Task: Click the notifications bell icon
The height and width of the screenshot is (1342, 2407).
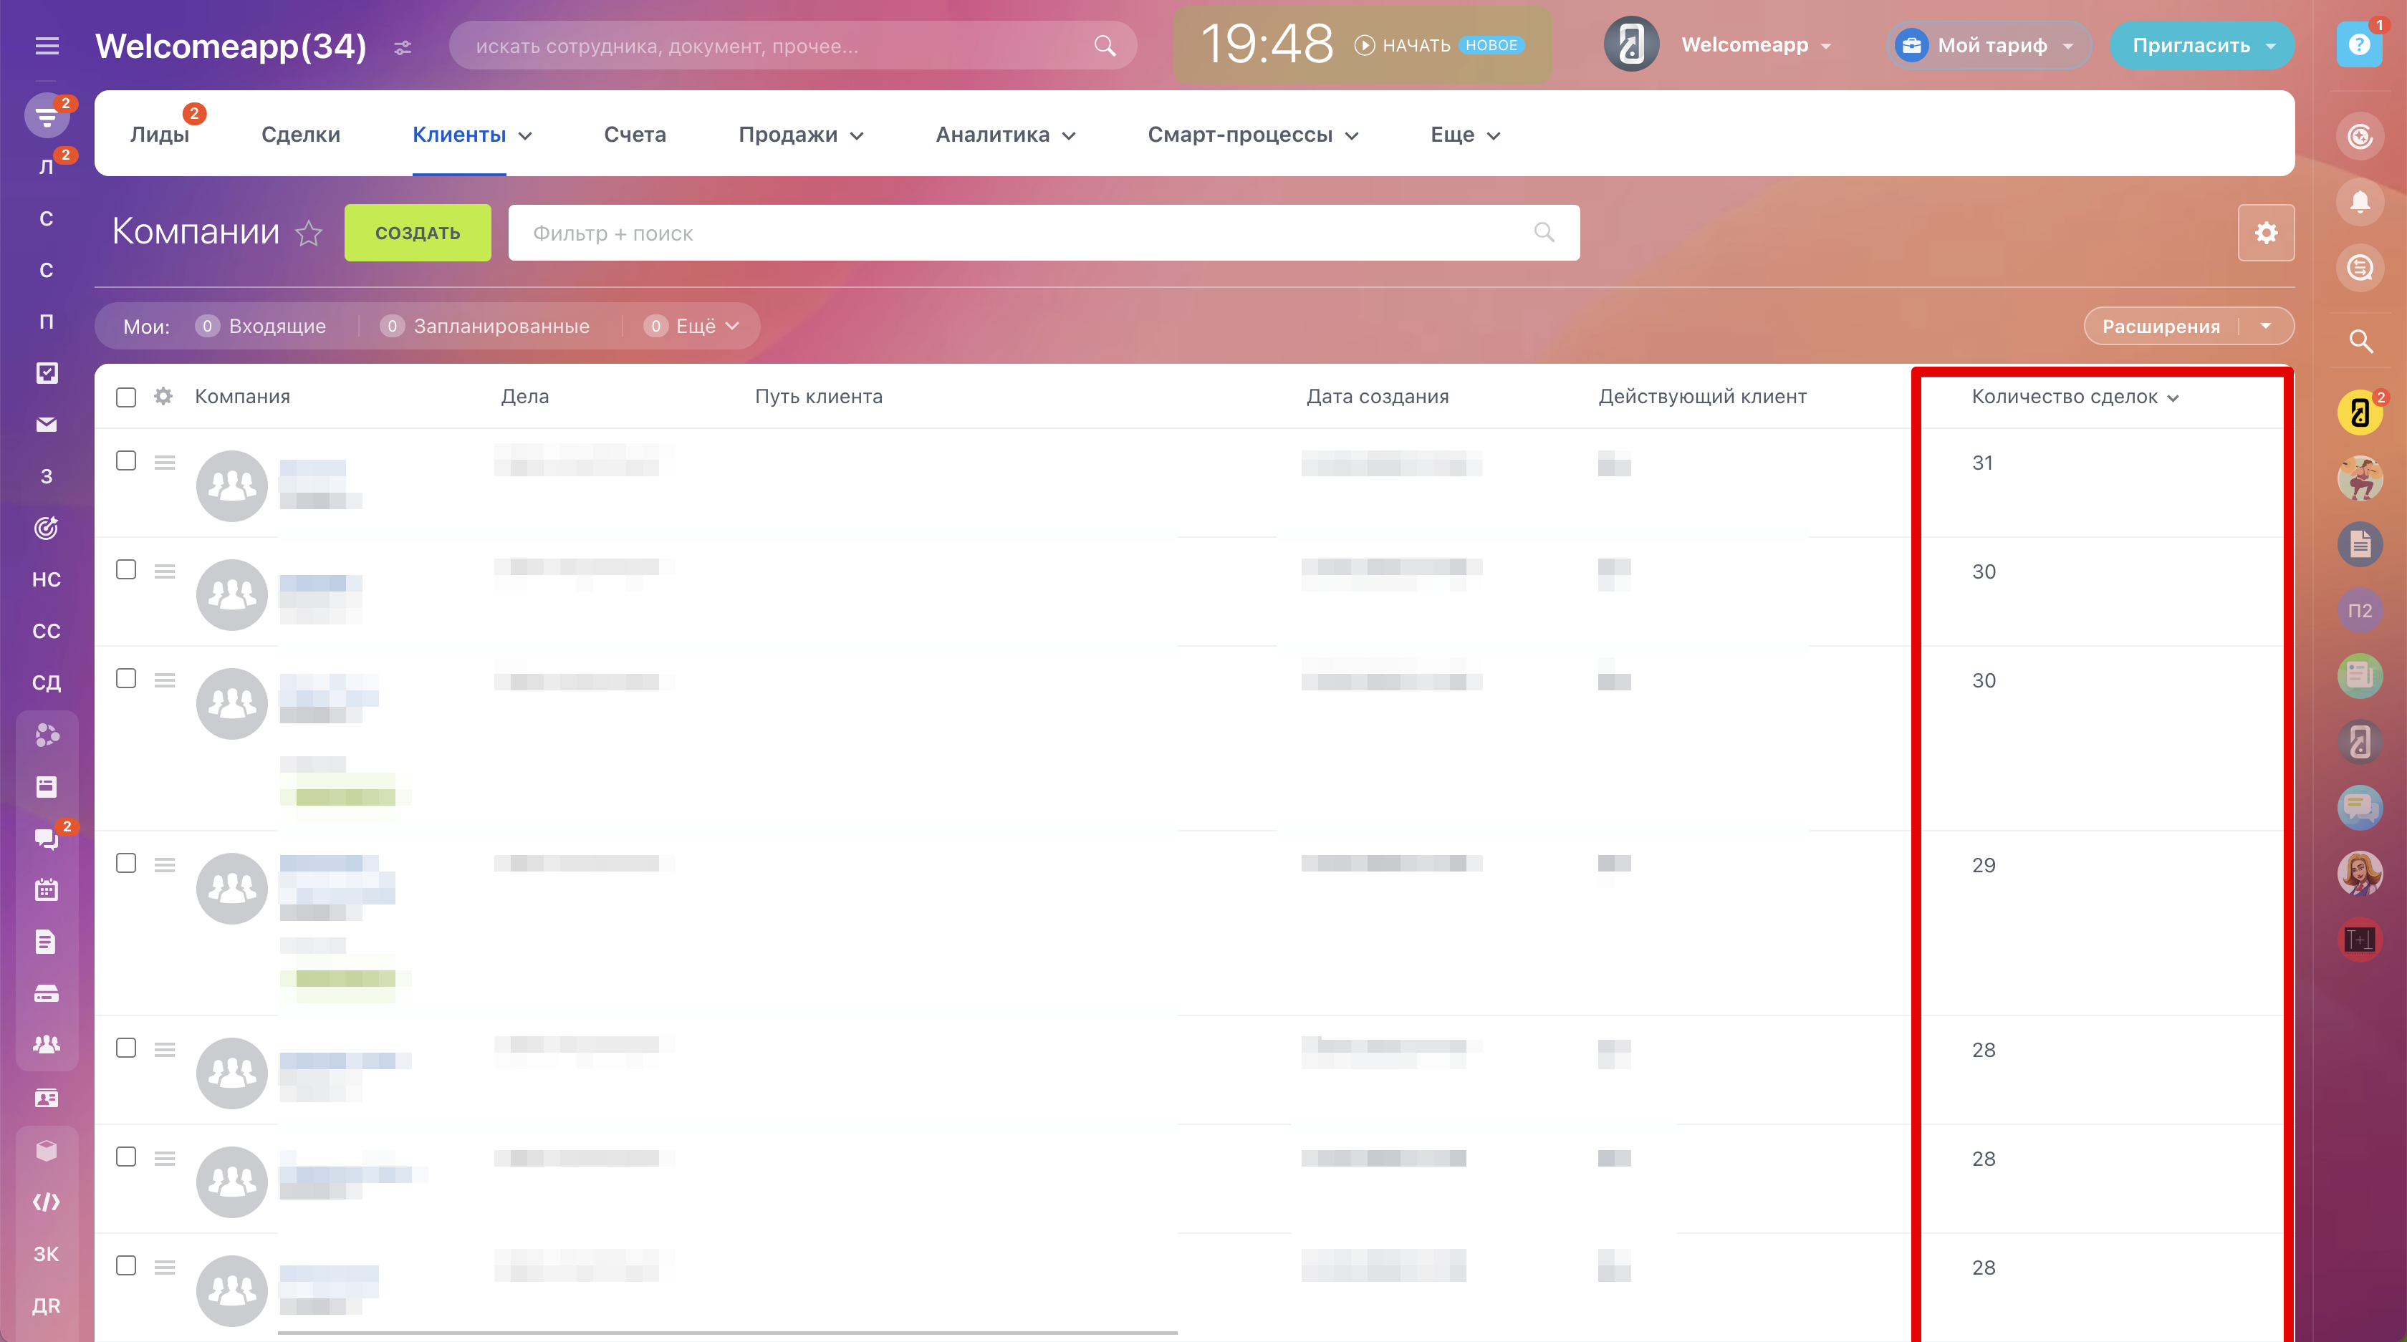Action: (x=2360, y=202)
